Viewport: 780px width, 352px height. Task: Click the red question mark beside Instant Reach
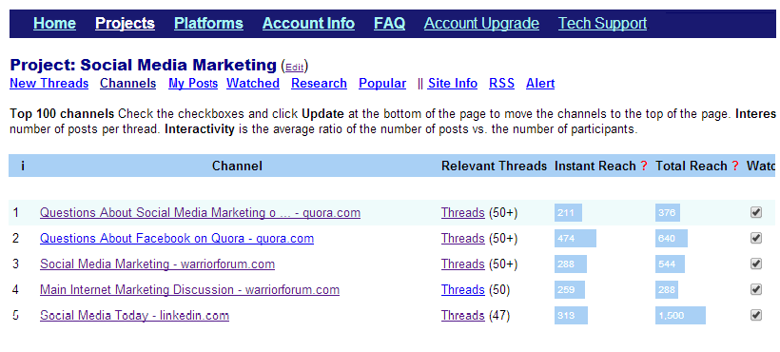click(644, 166)
